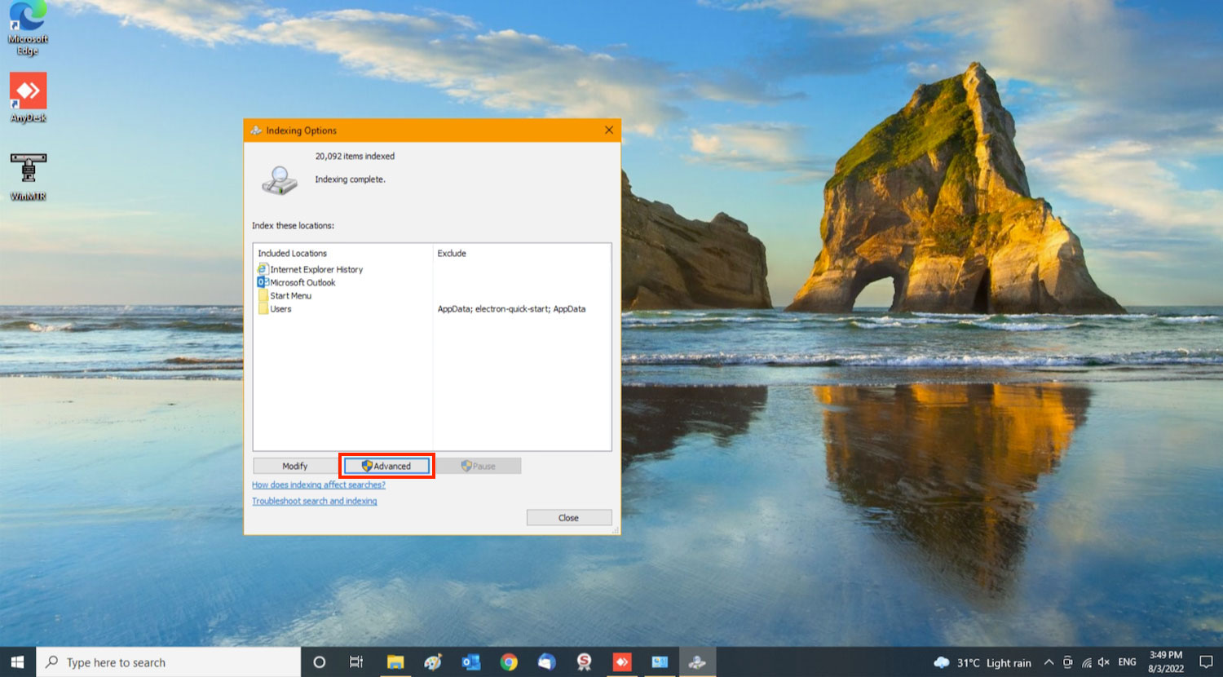Click the AnyDesk desktop shortcut

[x=28, y=96]
